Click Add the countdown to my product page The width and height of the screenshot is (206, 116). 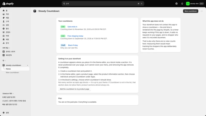74,89
